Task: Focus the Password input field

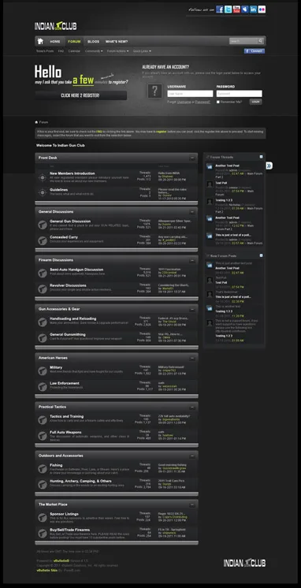Action: [x=240, y=93]
